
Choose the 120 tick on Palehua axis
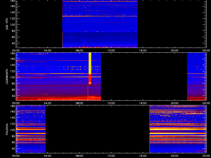13,124
